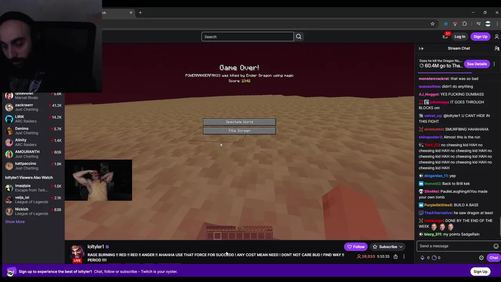Click thenoid2 username in chat

(x=432, y=184)
